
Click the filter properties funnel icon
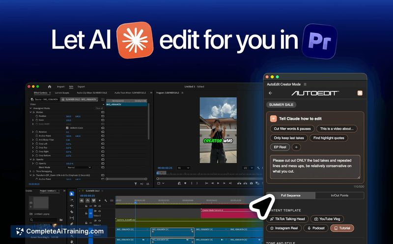click(136, 184)
